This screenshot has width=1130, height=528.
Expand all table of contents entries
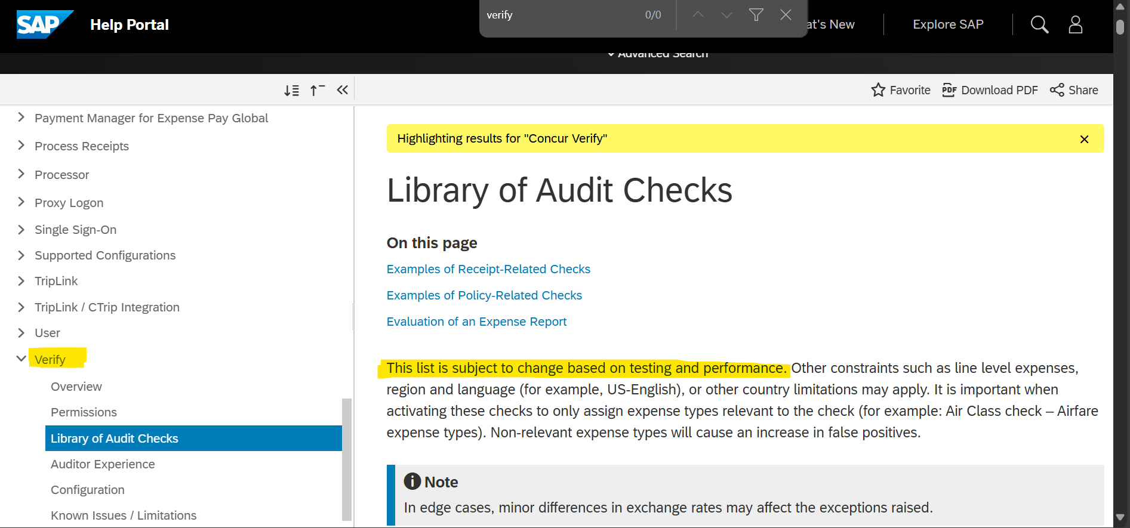[x=291, y=90]
